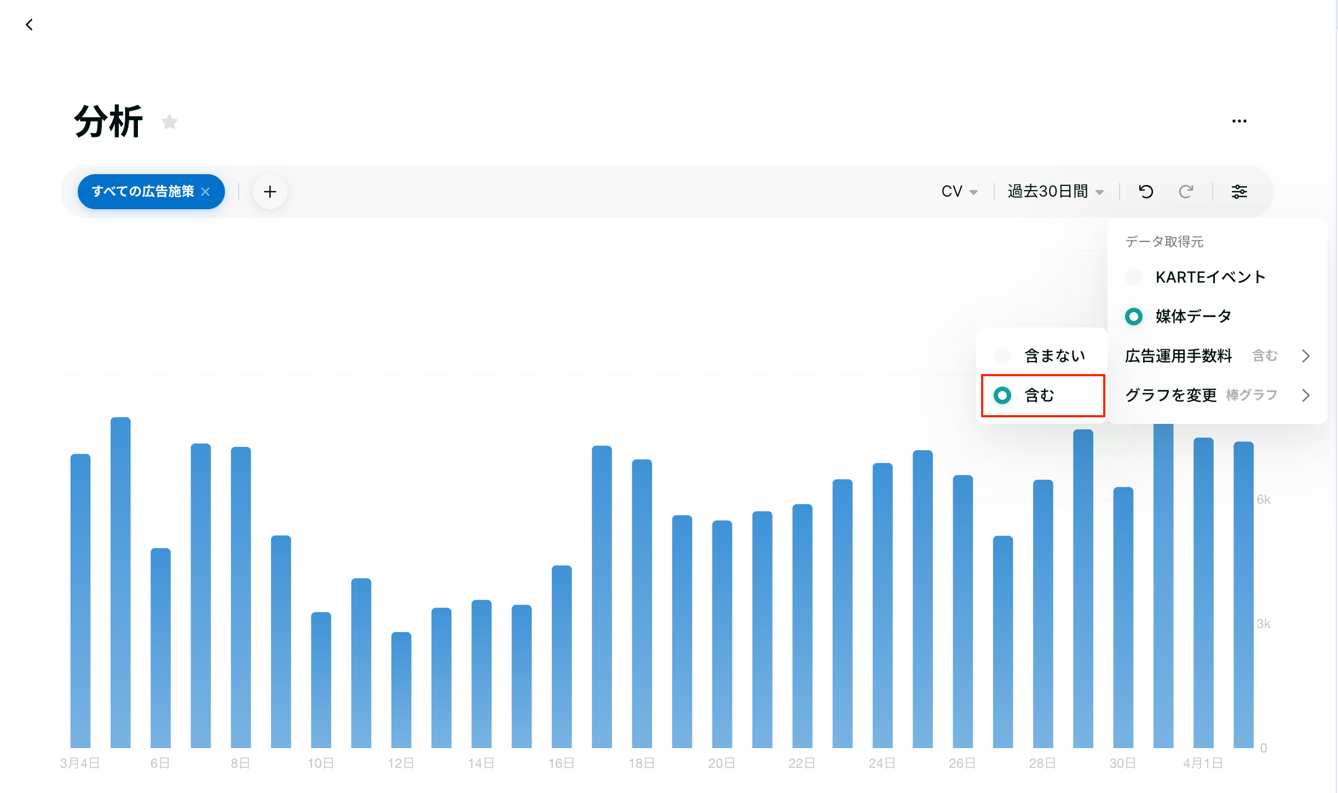Click the tallest bar on the left
1338x793 pixels.
click(120, 581)
